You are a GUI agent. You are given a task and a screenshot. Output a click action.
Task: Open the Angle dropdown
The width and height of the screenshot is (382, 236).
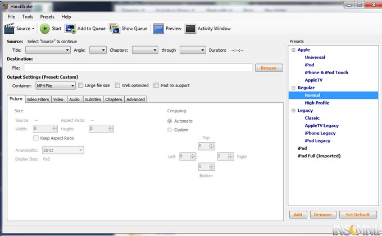98,50
